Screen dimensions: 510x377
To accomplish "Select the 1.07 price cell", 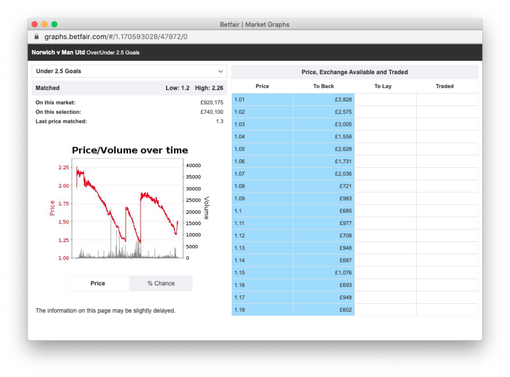I will coord(262,173).
